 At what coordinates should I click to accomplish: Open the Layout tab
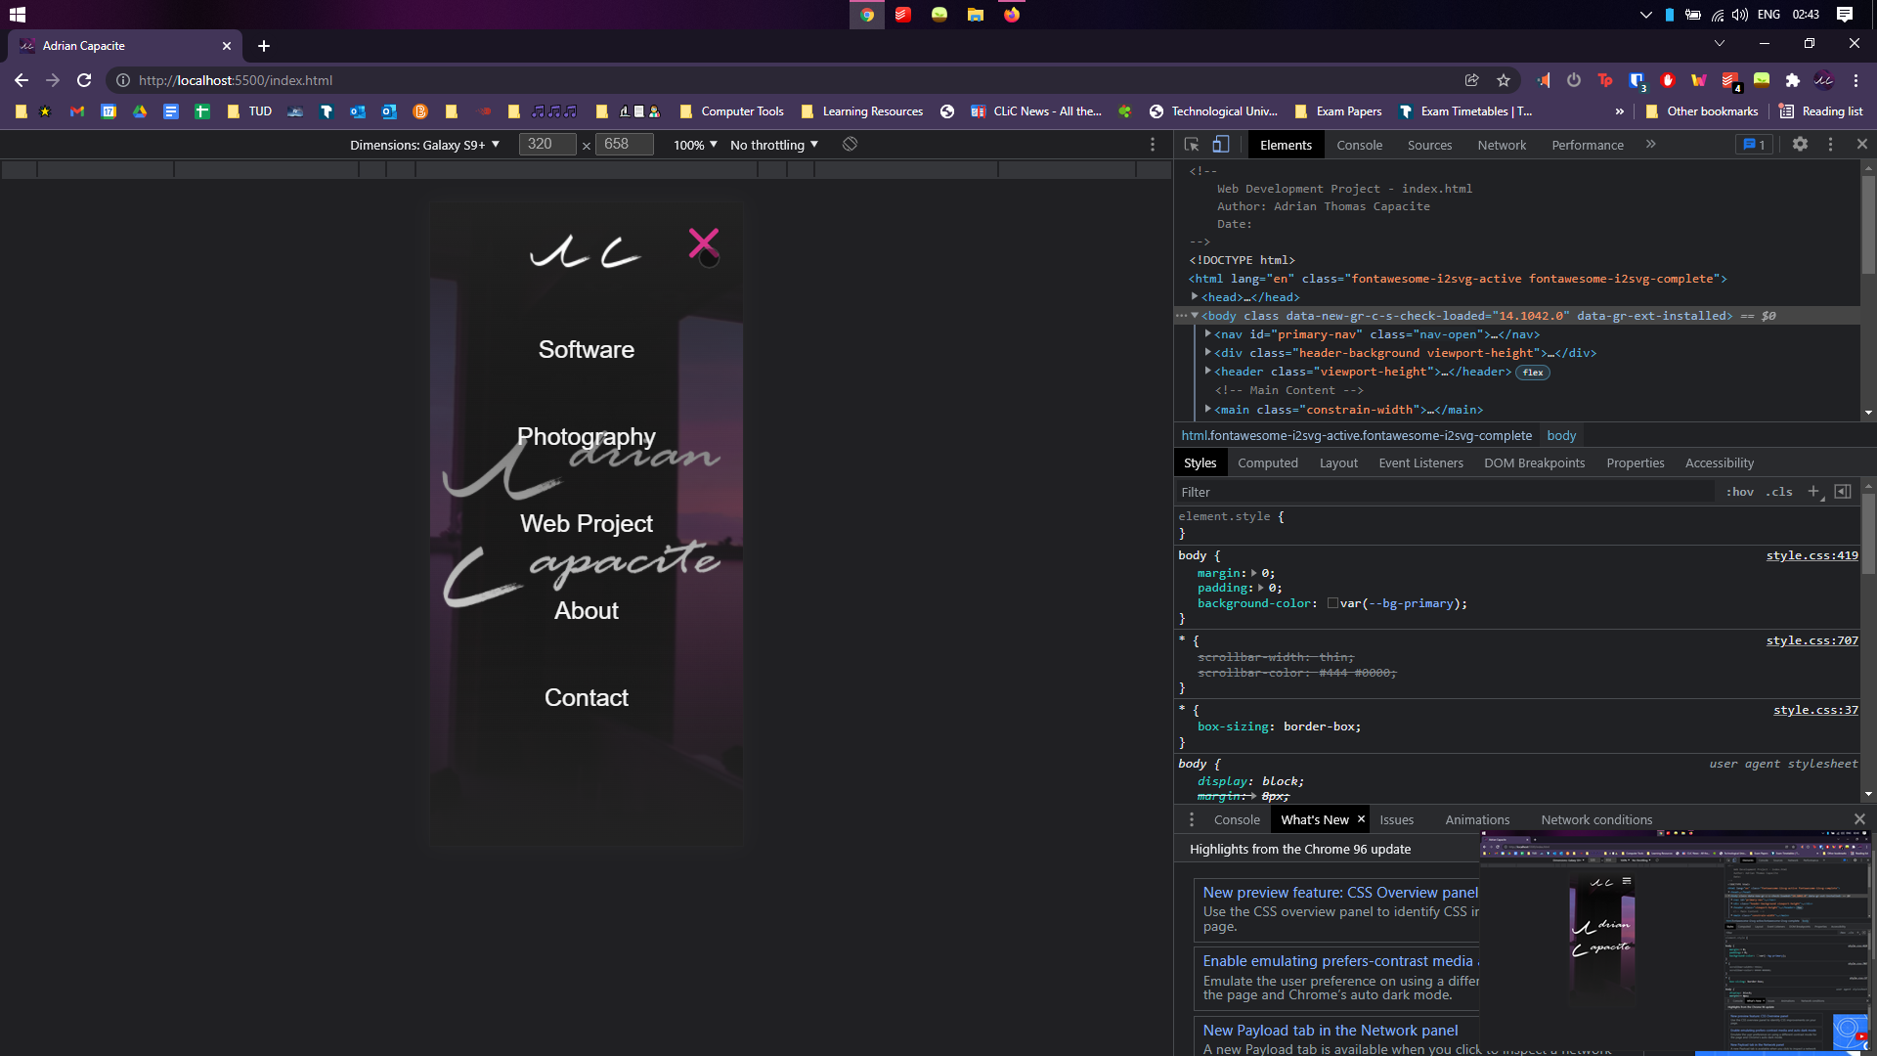(x=1338, y=462)
